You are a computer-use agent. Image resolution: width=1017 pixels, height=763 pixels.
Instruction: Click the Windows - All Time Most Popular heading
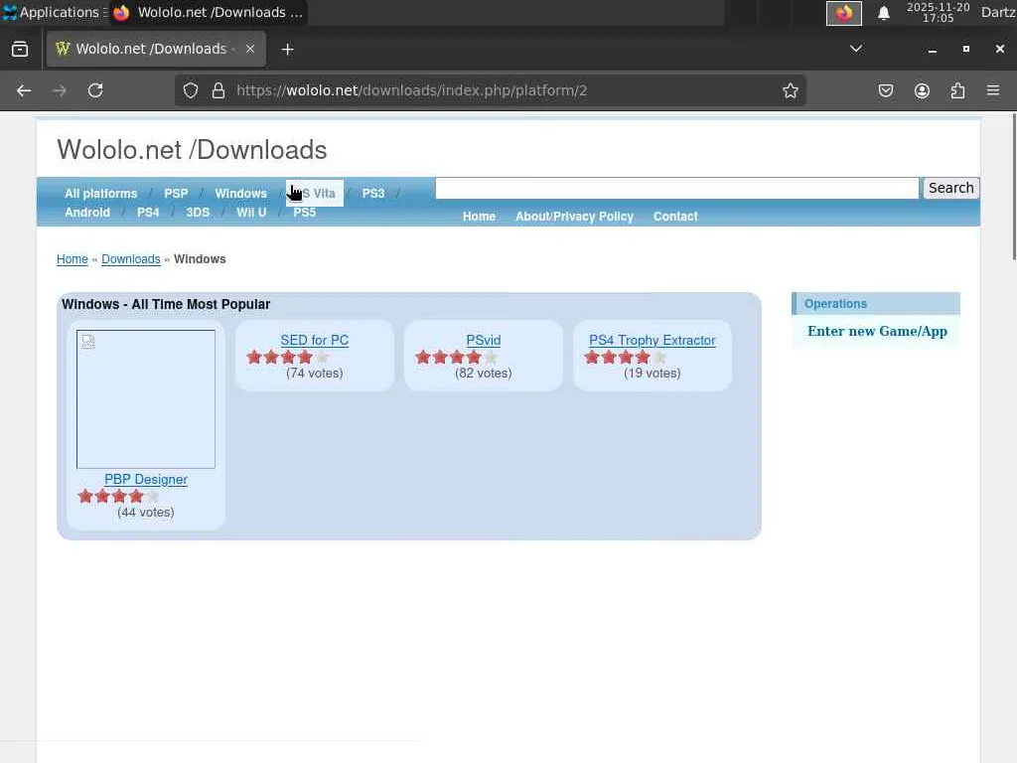tap(166, 304)
